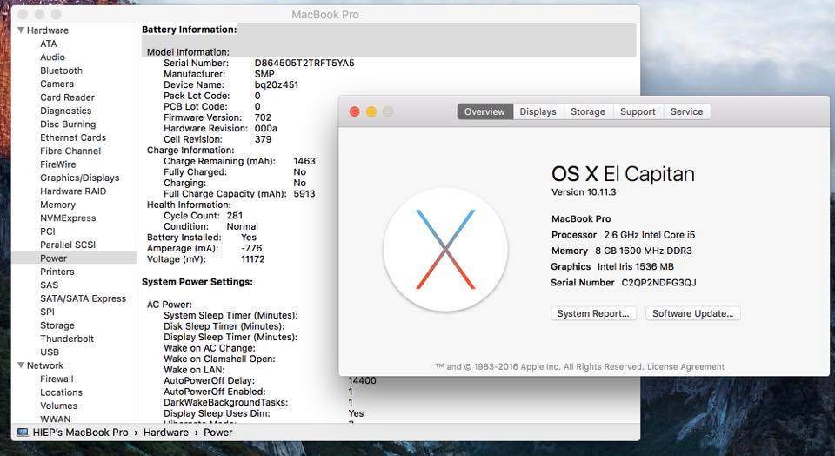835x456 pixels.
Task: Select Parallel SCSI in the sidebar
Action: [x=68, y=245]
